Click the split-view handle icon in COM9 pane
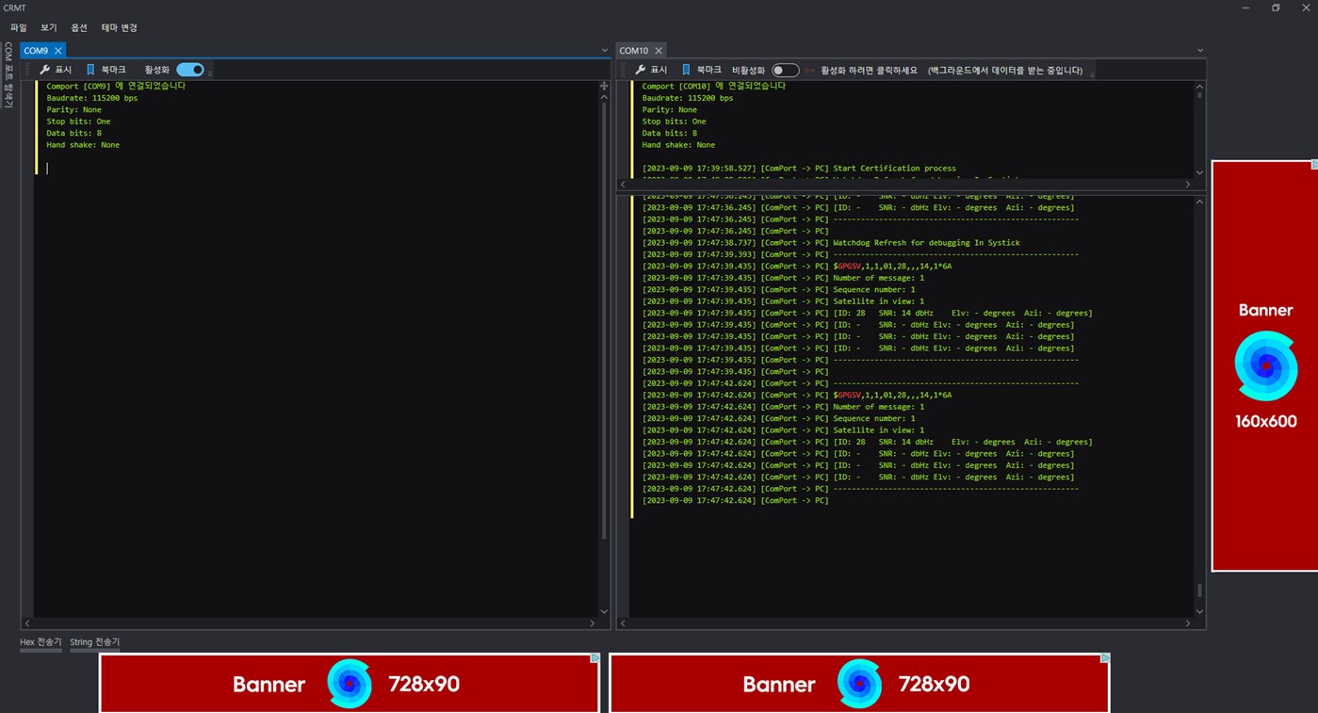This screenshot has width=1318, height=713. pyautogui.click(x=604, y=86)
